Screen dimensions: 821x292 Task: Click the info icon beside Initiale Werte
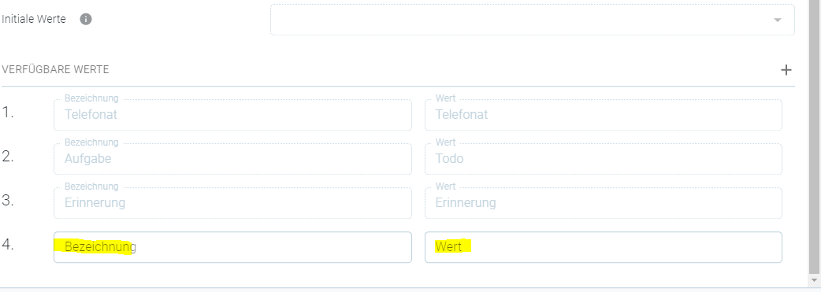(x=86, y=20)
